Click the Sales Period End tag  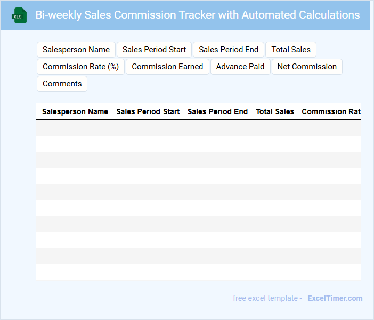[x=229, y=50]
